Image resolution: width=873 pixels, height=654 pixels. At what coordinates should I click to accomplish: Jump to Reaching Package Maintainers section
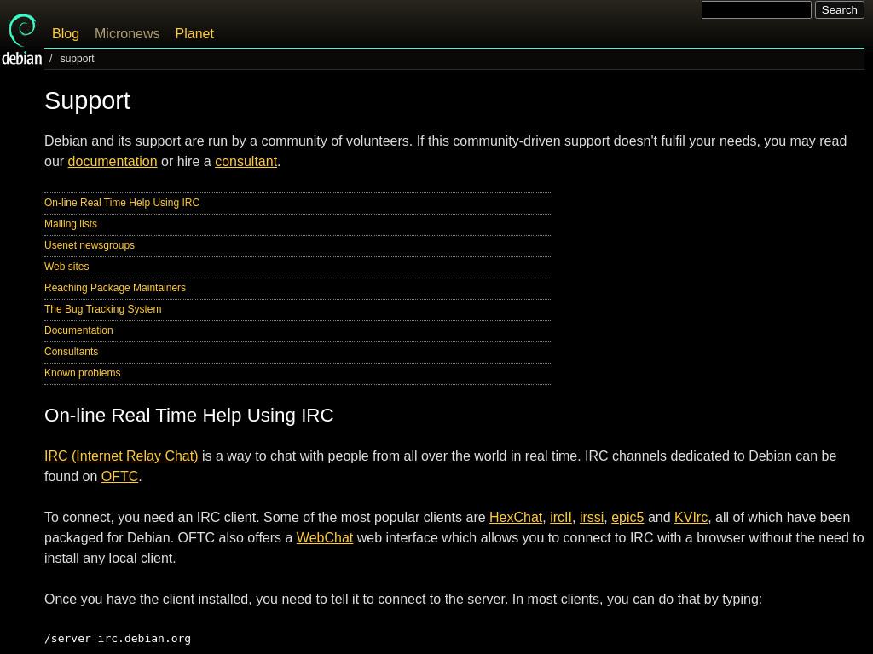tap(115, 288)
